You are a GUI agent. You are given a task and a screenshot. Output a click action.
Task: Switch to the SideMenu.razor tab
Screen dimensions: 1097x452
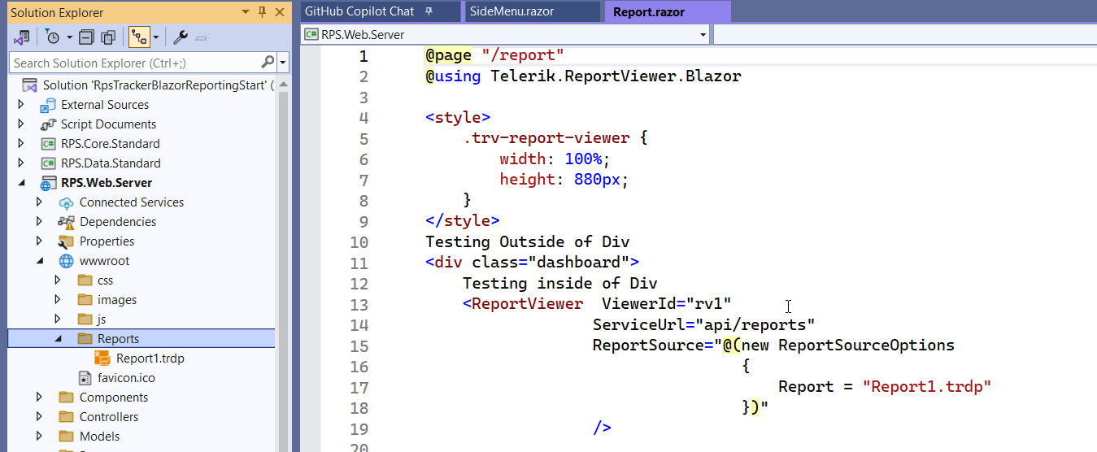click(x=511, y=11)
